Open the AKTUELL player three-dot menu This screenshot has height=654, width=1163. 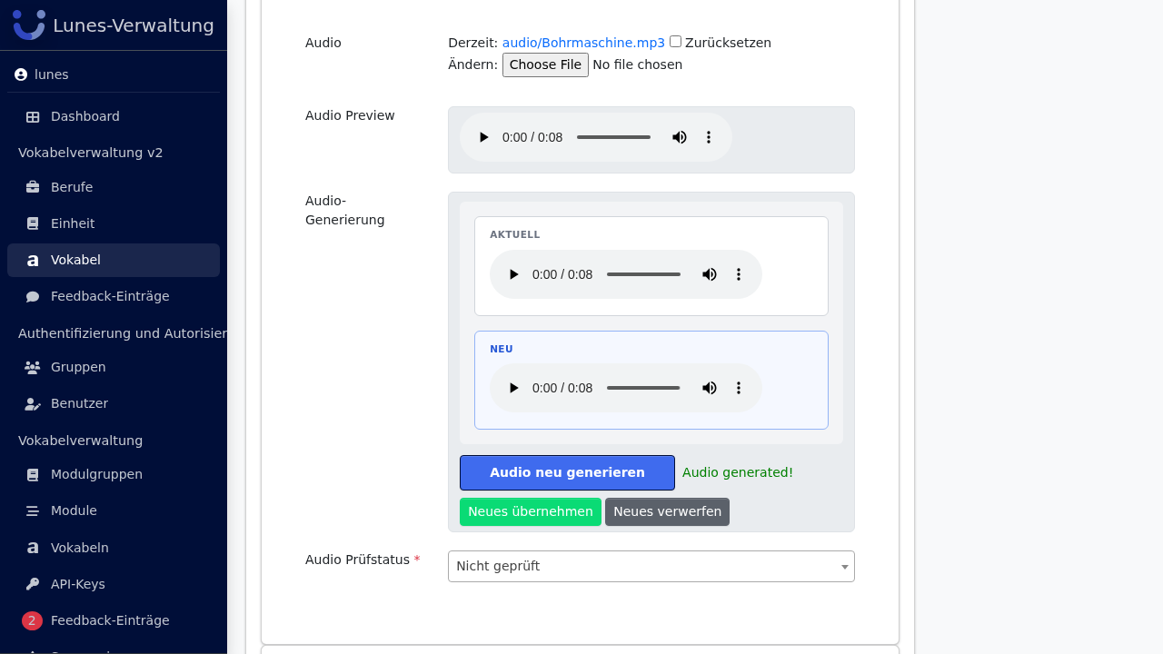[x=739, y=274]
